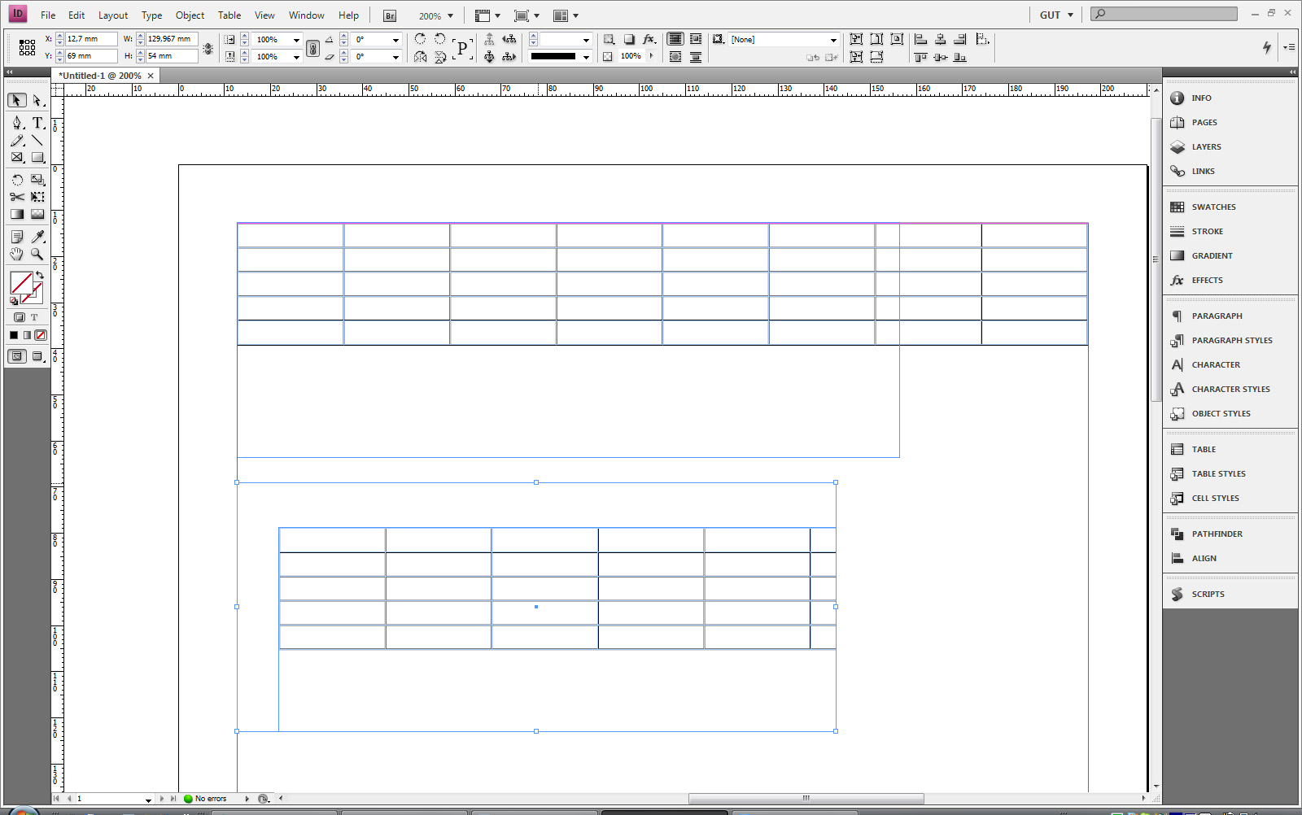1302x815 pixels.
Task: Select the Scale tool
Action: pyautogui.click(x=37, y=180)
